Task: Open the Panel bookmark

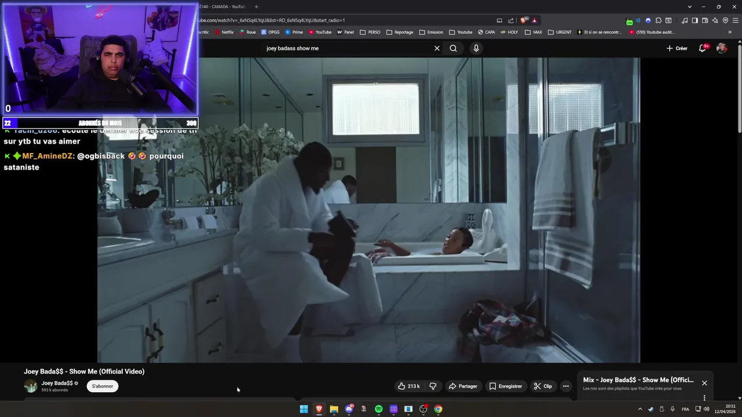Action: point(345,32)
